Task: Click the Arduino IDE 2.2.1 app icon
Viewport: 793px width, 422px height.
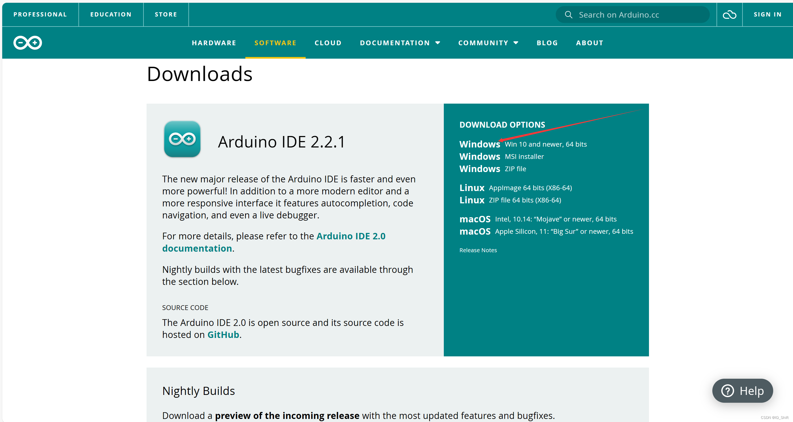Action: (182, 139)
